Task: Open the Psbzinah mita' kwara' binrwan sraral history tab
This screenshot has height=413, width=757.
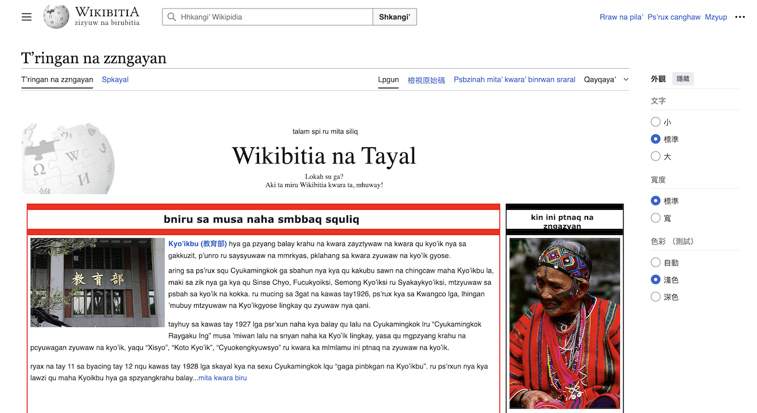Action: pyautogui.click(x=514, y=79)
